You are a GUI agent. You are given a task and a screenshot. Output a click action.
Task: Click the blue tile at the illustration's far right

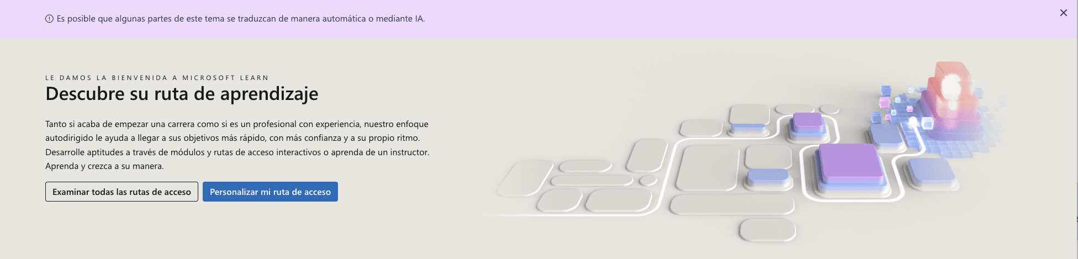[x=931, y=170]
